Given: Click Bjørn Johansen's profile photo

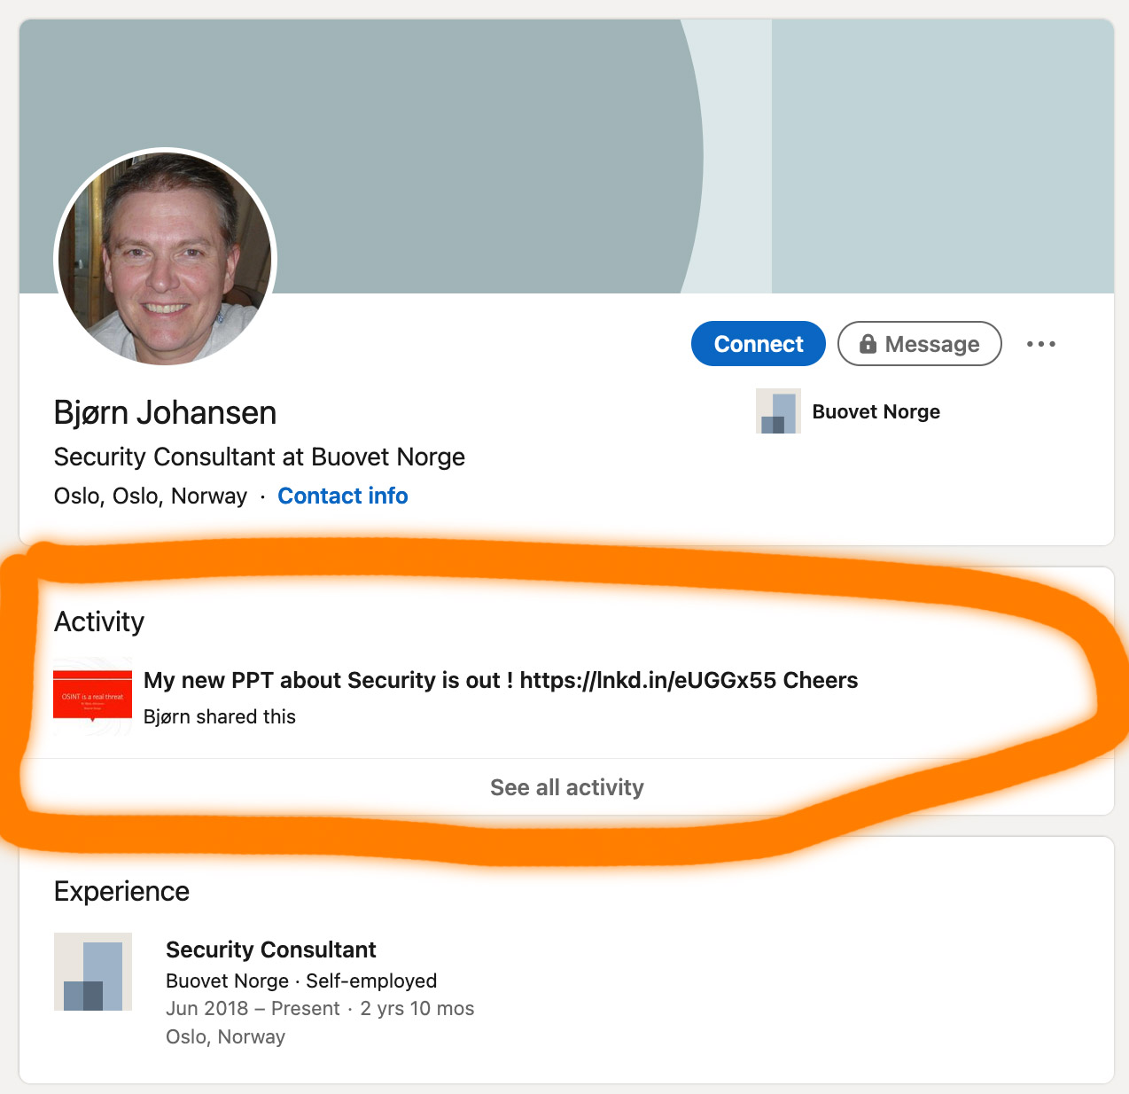Looking at the screenshot, I should click(166, 258).
